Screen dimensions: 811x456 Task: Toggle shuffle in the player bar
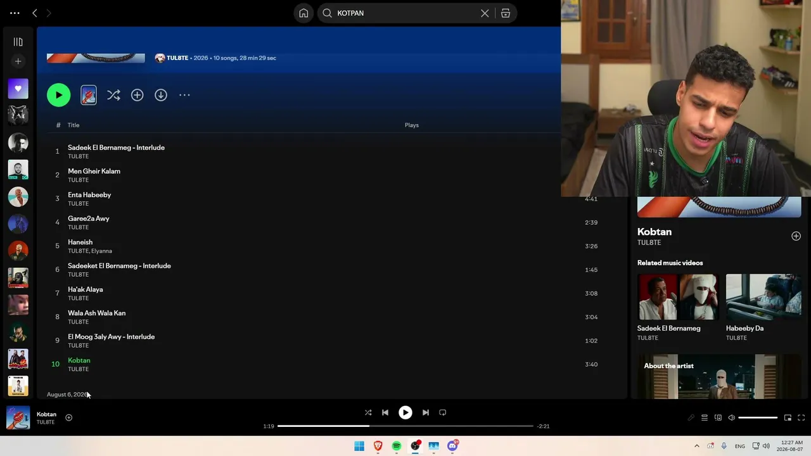coord(368,413)
